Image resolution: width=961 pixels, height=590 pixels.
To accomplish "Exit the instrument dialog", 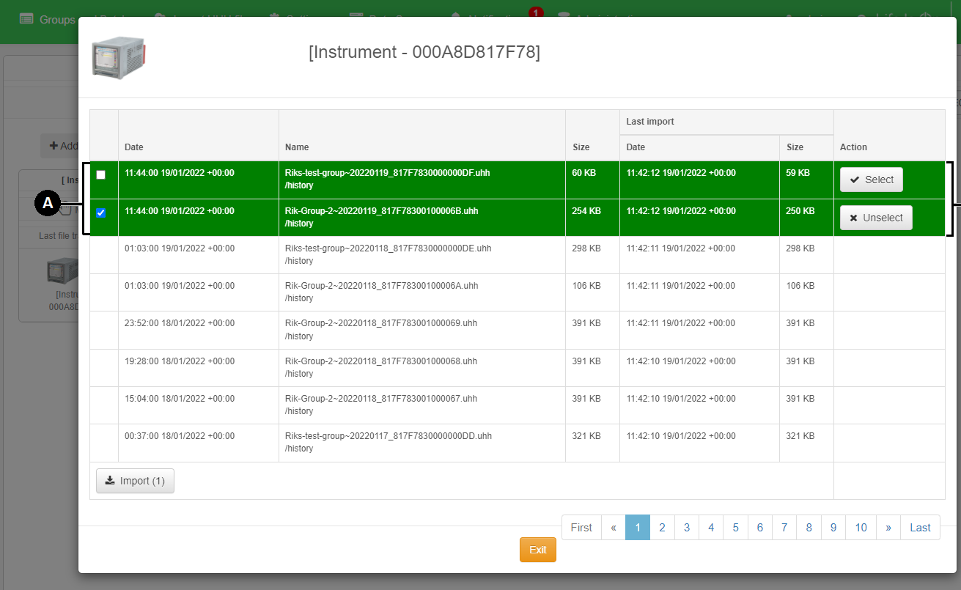I will pos(537,550).
